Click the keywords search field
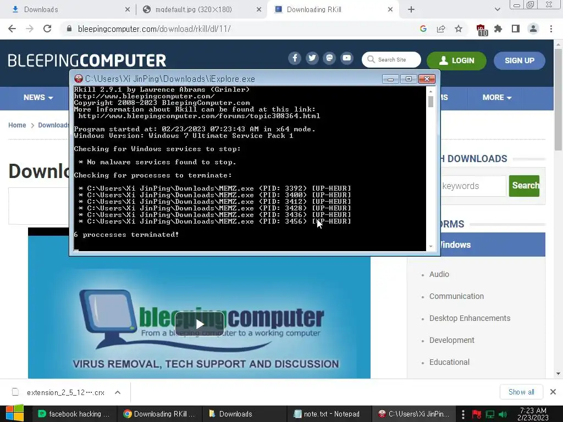 [473, 186]
